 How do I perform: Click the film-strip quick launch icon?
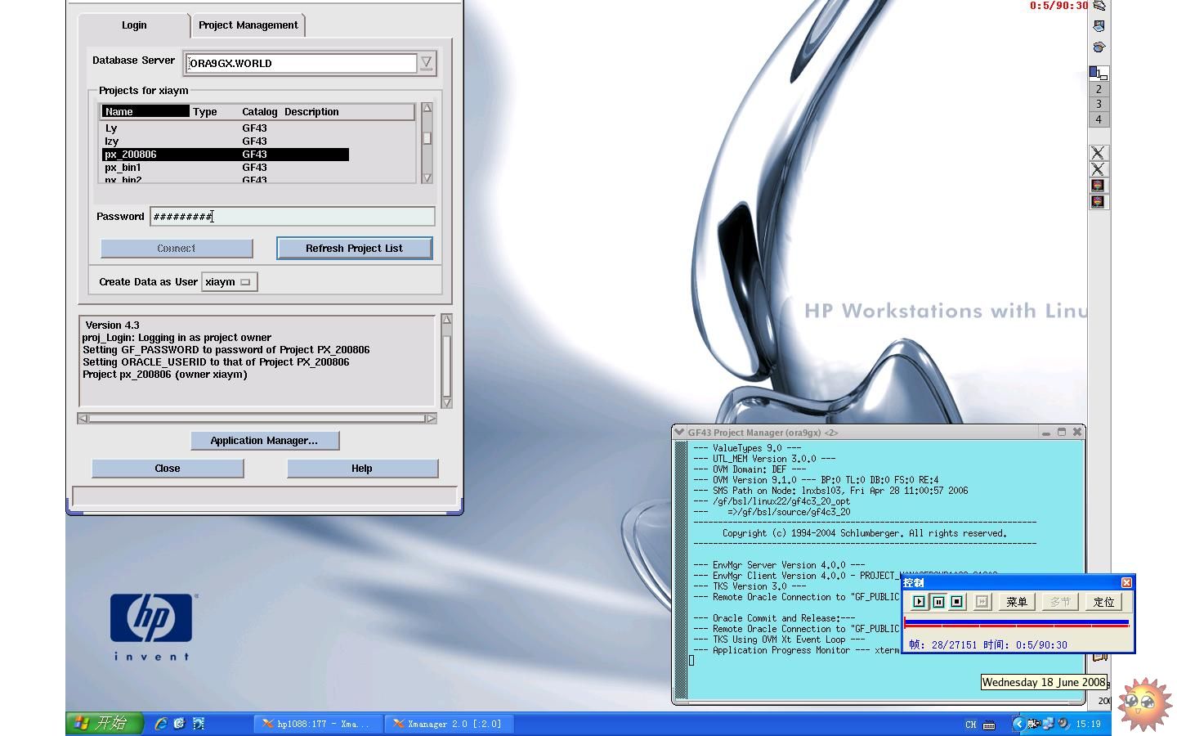[x=198, y=724]
